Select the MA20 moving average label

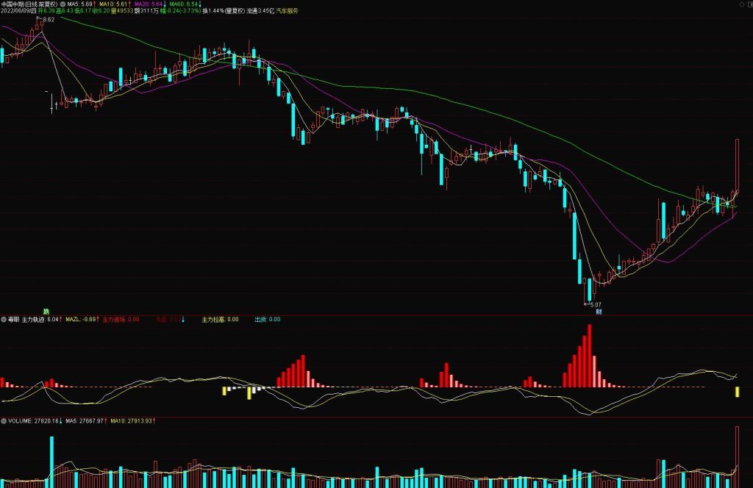[x=149, y=4]
